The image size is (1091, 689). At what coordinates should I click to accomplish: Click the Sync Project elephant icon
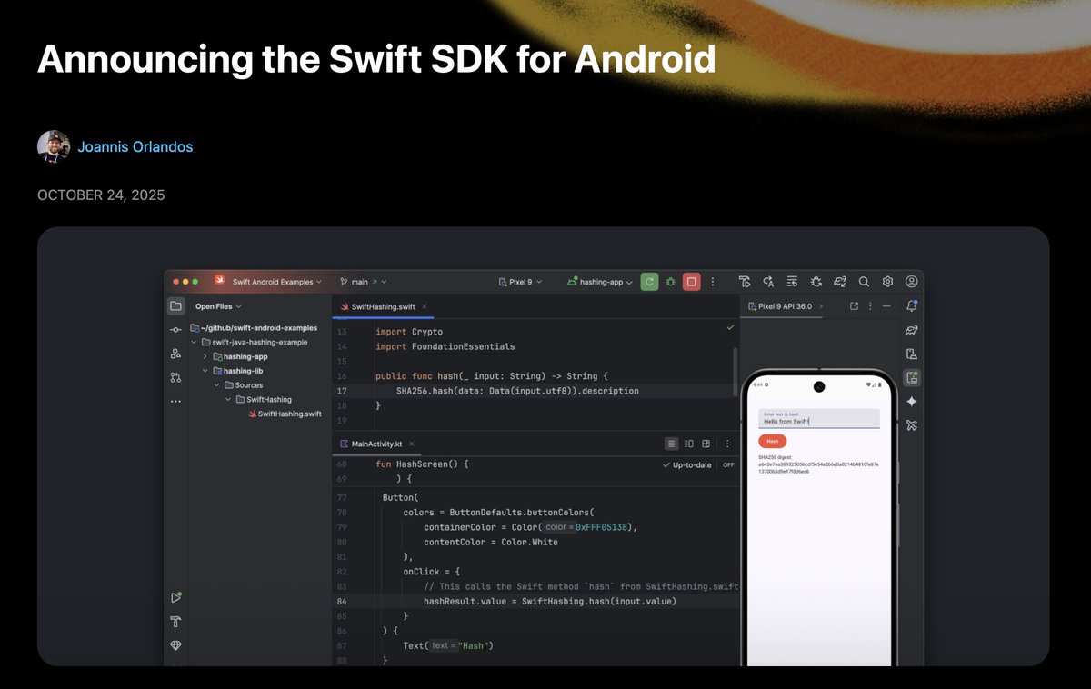840,282
